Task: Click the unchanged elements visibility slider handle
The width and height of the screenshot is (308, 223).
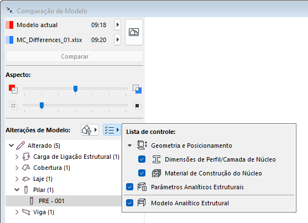Action: [41, 105]
